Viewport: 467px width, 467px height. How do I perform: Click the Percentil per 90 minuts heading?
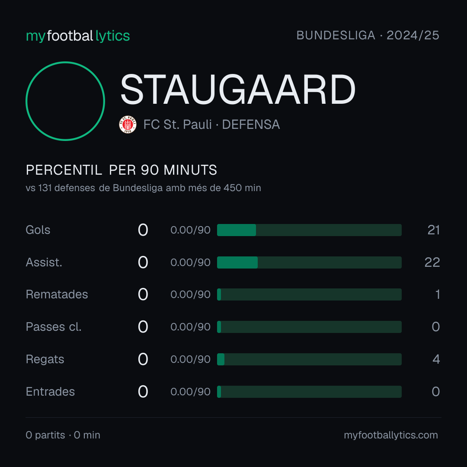121,170
